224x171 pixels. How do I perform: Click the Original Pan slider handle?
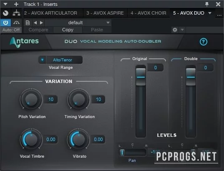(122, 152)
